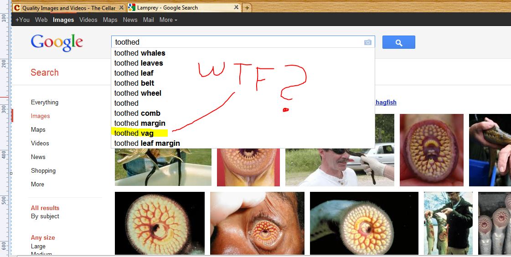Click inside the search box containing 'toothed'
Screen dimensions: 511x257
coord(237,42)
